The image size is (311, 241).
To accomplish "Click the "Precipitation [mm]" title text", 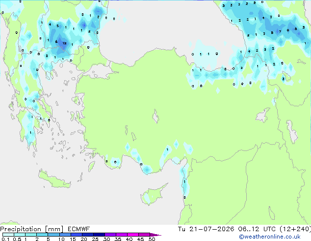I will click(31, 229).
